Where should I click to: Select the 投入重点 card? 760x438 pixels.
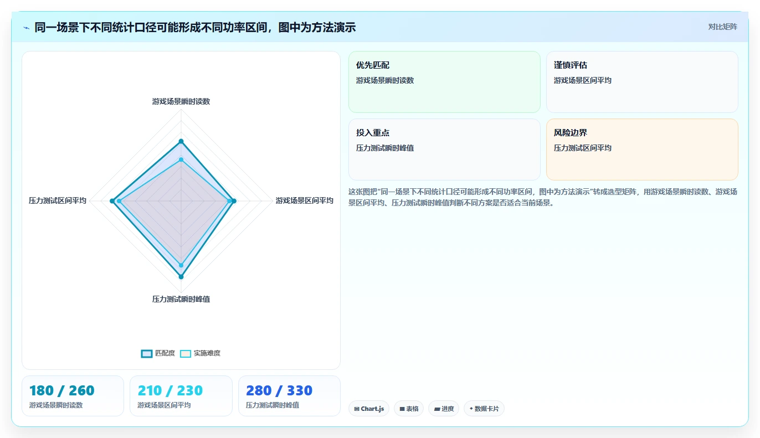(x=444, y=150)
